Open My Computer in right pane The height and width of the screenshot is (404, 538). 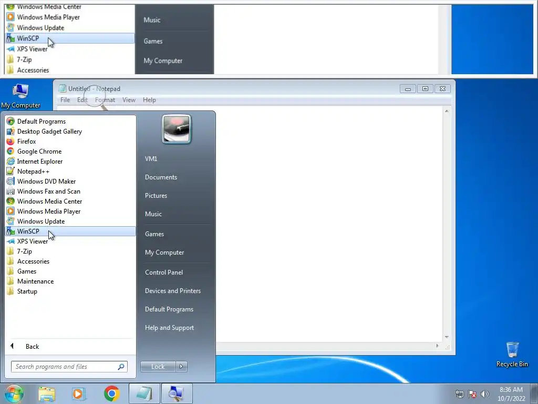coord(164,252)
